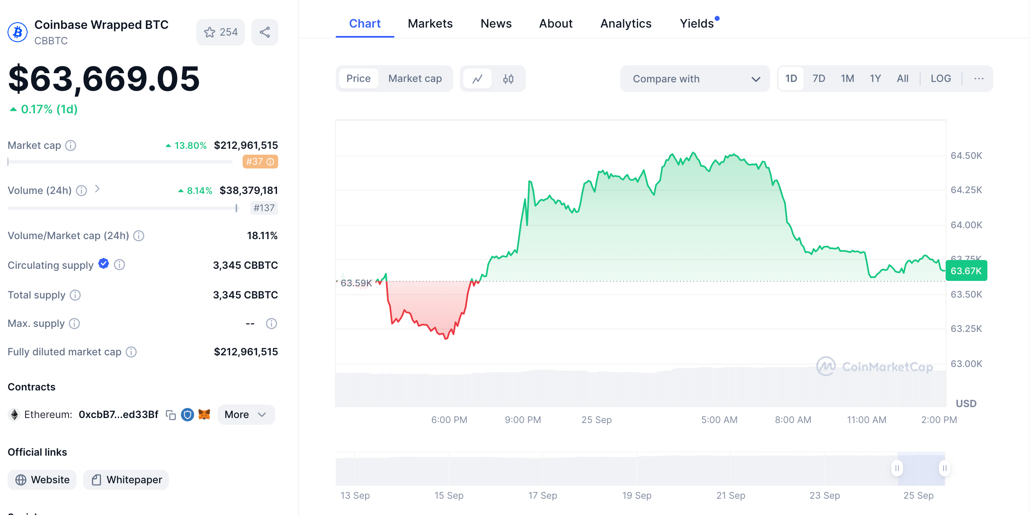The height and width of the screenshot is (515, 1030).
Task: Add CBBTC to watchlist with star button
Action: click(x=221, y=32)
